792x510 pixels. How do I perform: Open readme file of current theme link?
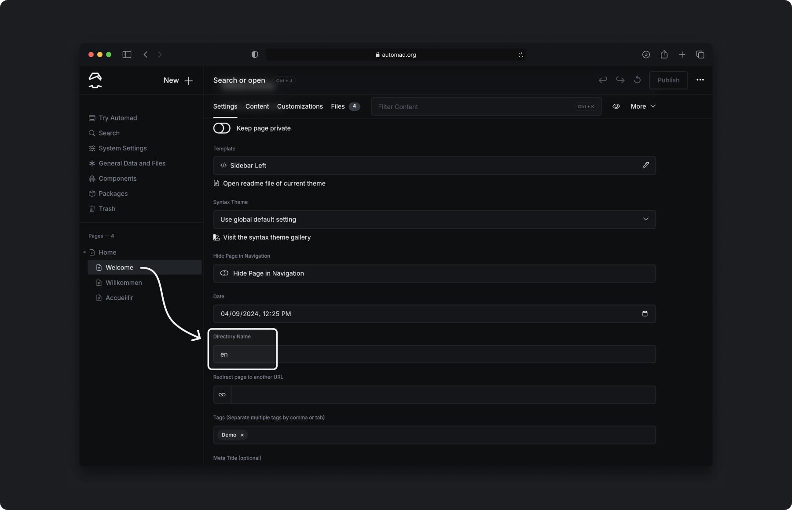pos(269,183)
